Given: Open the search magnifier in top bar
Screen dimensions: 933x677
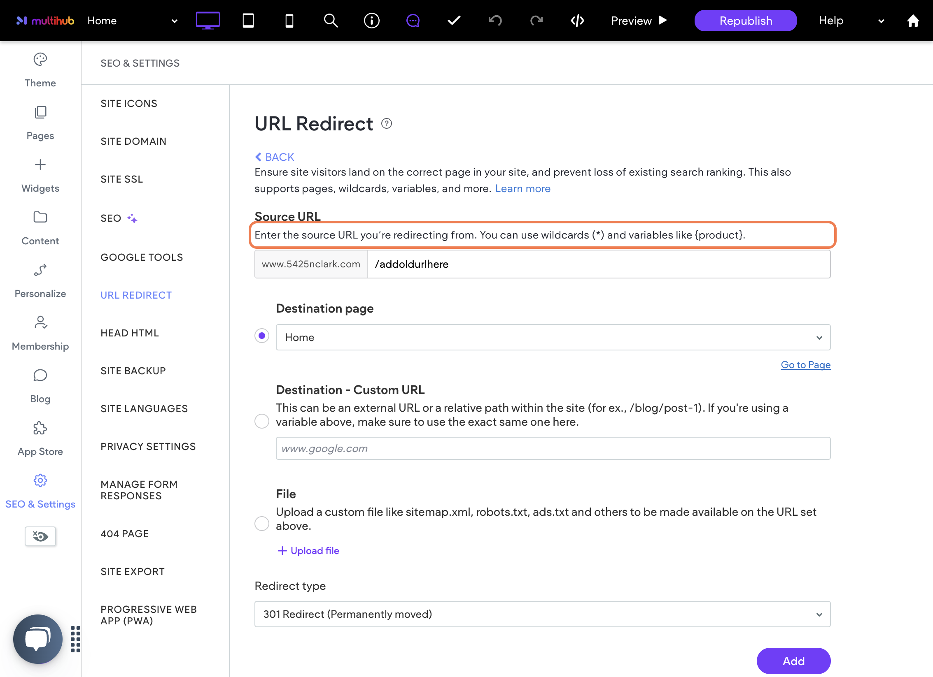Looking at the screenshot, I should click(331, 21).
